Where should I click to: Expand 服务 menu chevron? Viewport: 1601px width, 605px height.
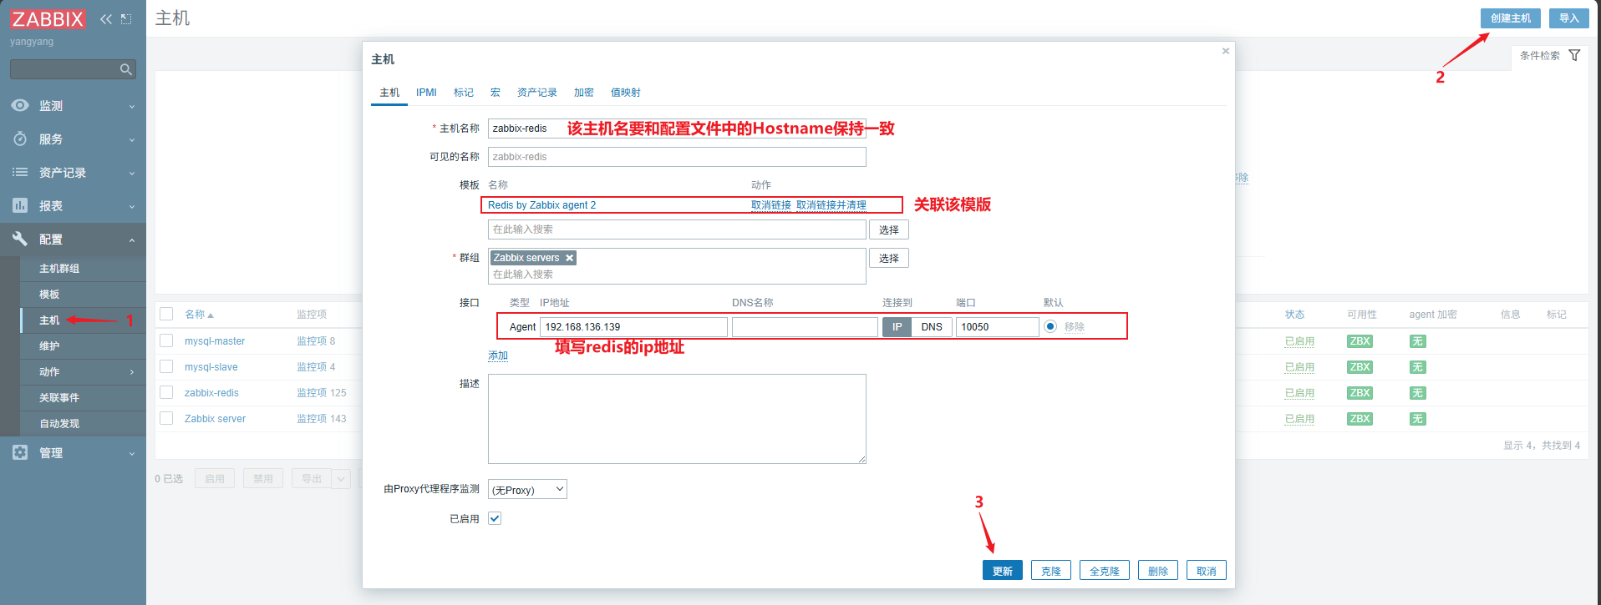click(132, 139)
